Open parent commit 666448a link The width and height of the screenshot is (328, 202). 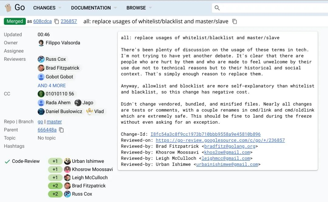pyautogui.click(x=47, y=130)
